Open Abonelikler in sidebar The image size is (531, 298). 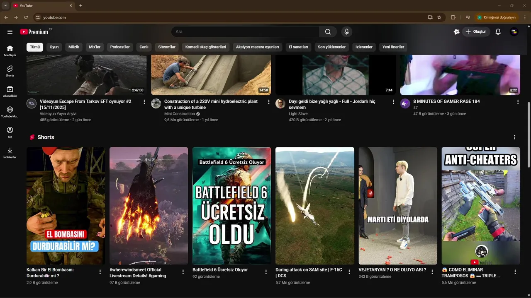pos(10,91)
